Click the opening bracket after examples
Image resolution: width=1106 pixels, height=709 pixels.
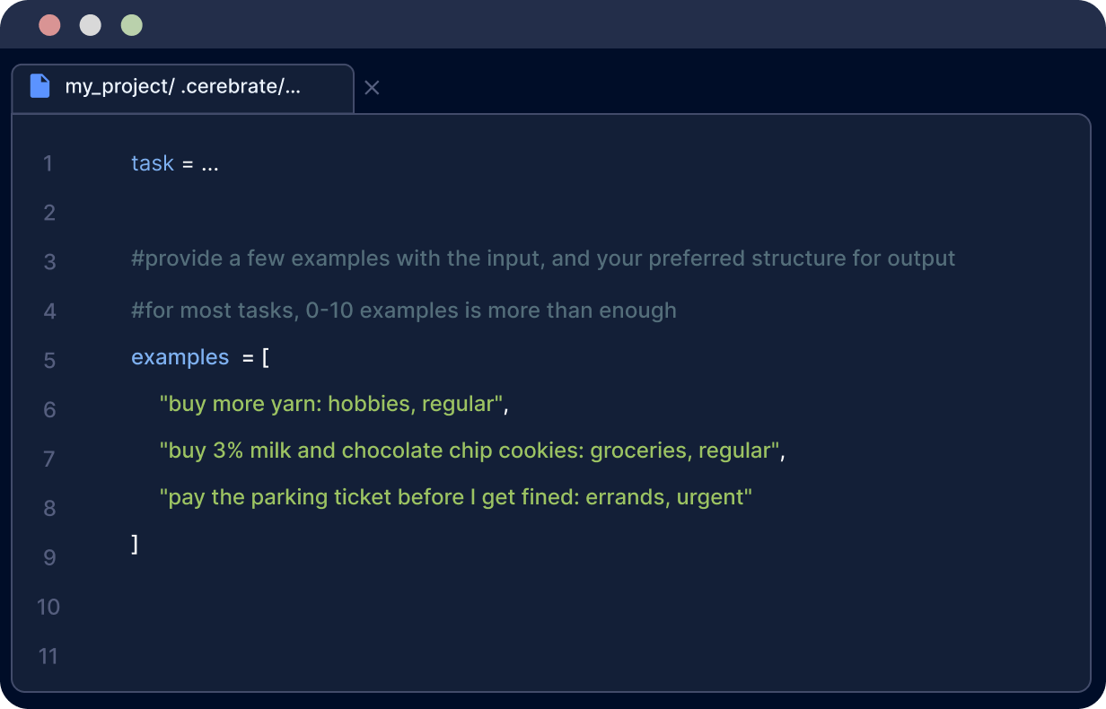coord(266,358)
